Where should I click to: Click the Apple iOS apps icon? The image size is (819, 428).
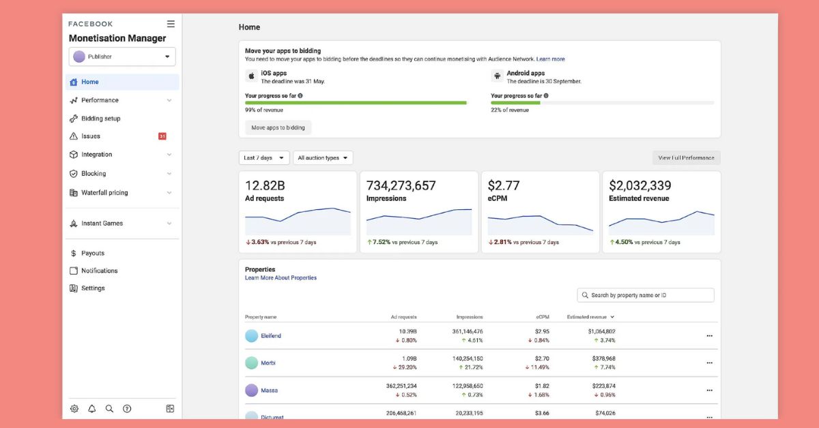(250, 76)
